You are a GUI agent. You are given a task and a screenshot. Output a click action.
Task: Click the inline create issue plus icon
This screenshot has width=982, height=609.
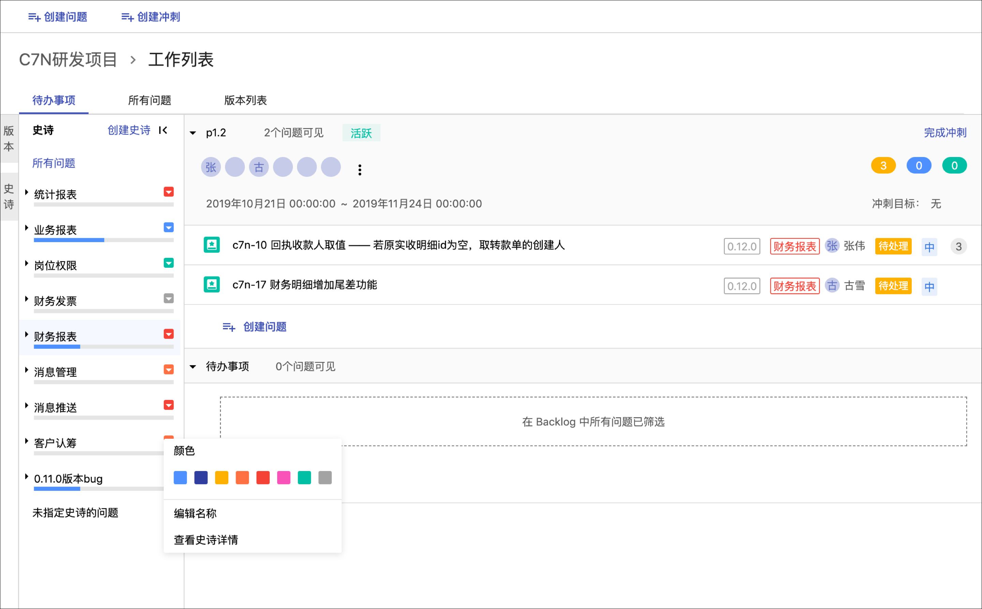point(229,327)
